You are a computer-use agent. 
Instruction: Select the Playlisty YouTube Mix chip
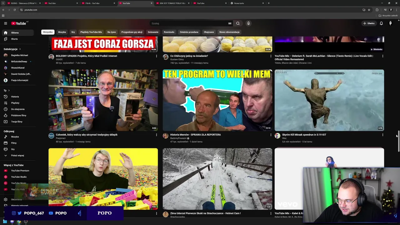91,32
